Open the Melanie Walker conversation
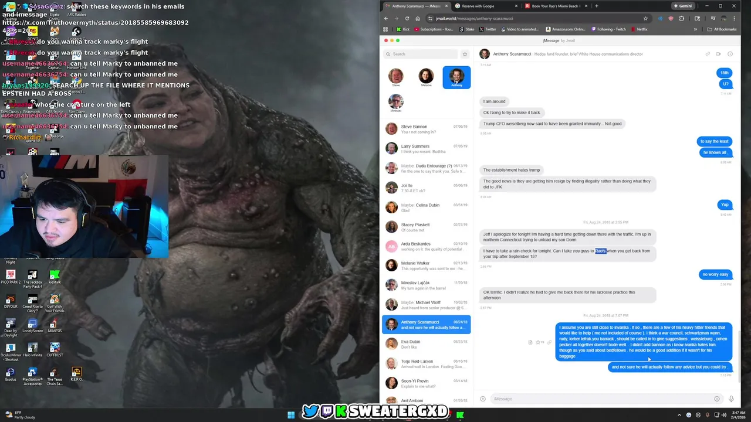 click(x=427, y=266)
